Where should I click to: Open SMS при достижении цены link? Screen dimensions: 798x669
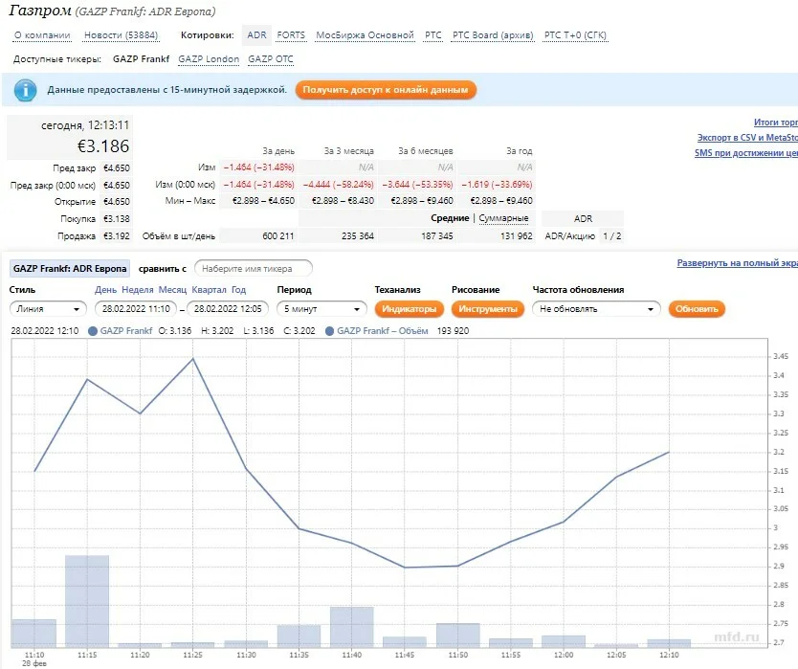(x=746, y=153)
